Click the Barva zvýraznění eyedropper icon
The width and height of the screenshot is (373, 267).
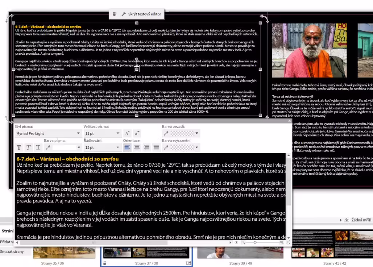[x=166, y=148]
